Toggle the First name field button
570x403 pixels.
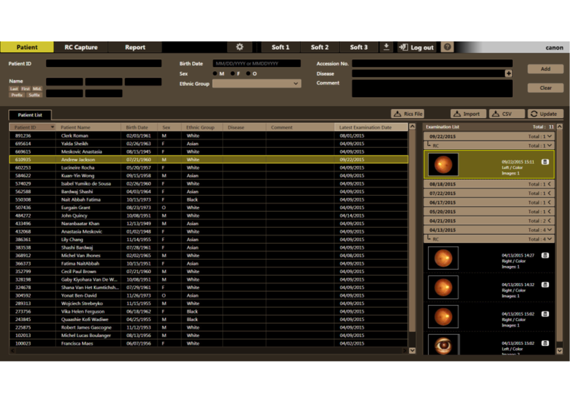coord(25,89)
